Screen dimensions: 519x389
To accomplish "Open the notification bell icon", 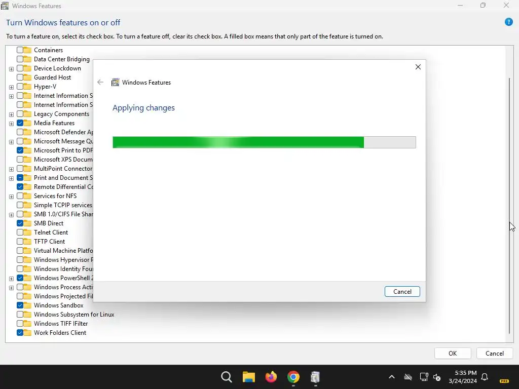I will (x=485, y=377).
